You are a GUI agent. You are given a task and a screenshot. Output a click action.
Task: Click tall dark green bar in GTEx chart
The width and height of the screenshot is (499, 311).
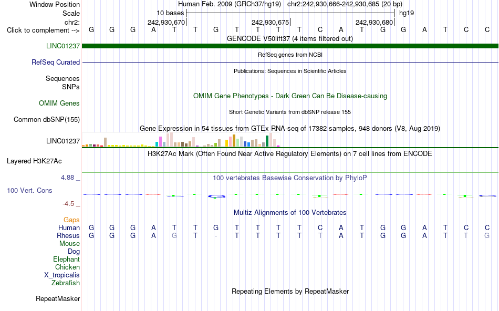(x=267, y=141)
